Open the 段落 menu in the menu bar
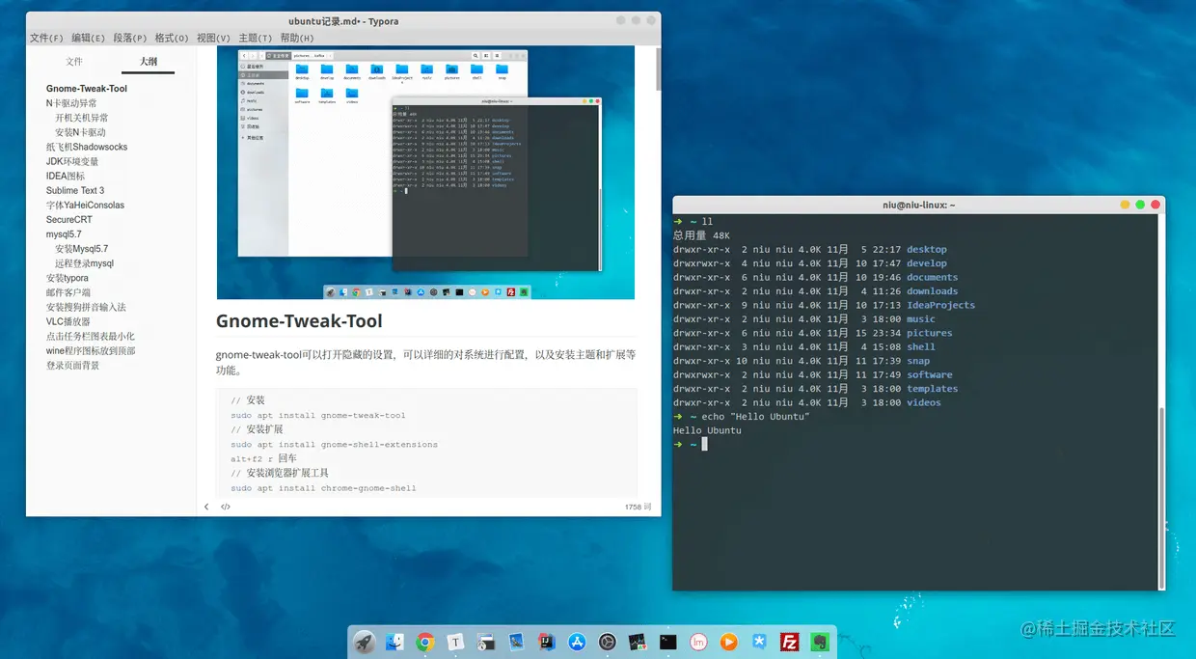The width and height of the screenshot is (1196, 659). 128,38
